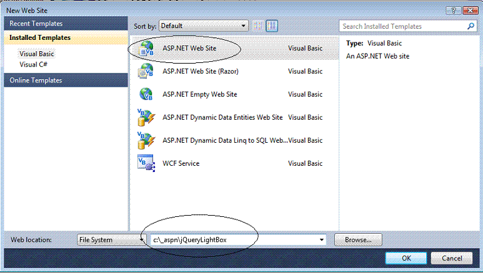Click Visual Basic label in WCF Service row

[306, 163]
